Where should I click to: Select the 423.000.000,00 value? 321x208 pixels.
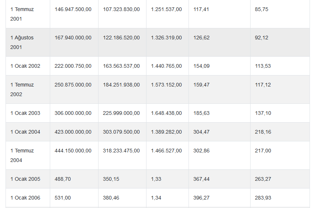(73, 132)
